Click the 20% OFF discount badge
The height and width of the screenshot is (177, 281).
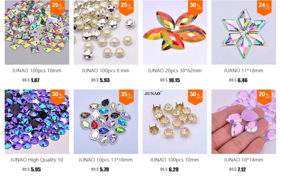pos(264,97)
